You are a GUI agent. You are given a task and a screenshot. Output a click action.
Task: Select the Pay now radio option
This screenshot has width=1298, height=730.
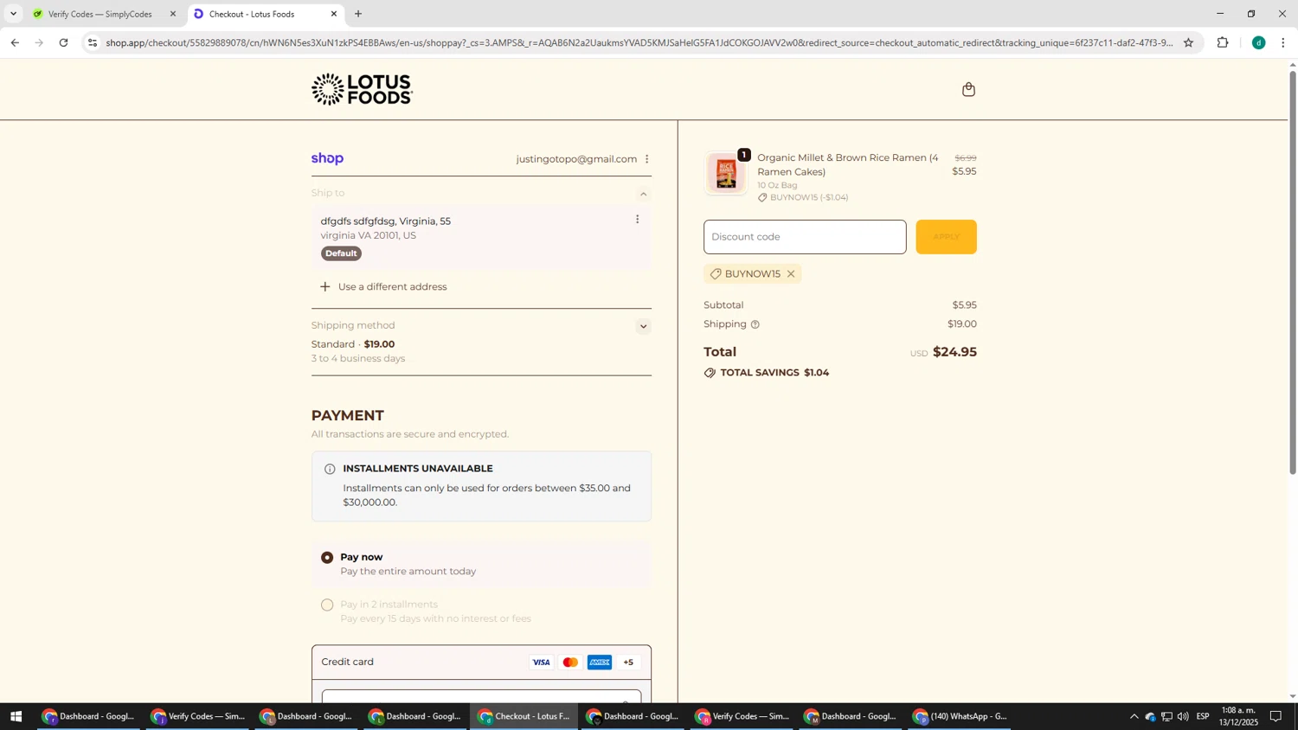click(x=327, y=558)
